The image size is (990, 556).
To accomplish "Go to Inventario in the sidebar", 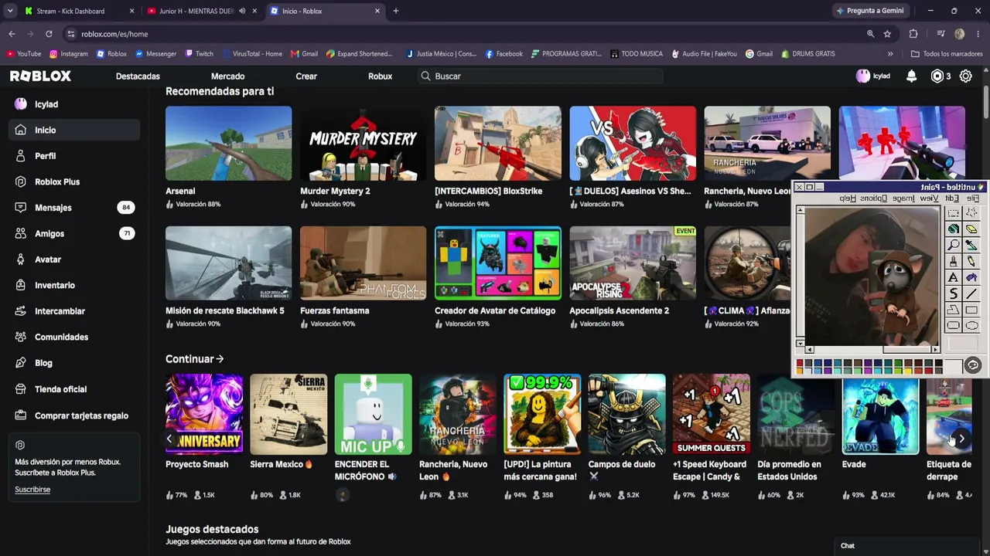I will (x=74, y=285).
